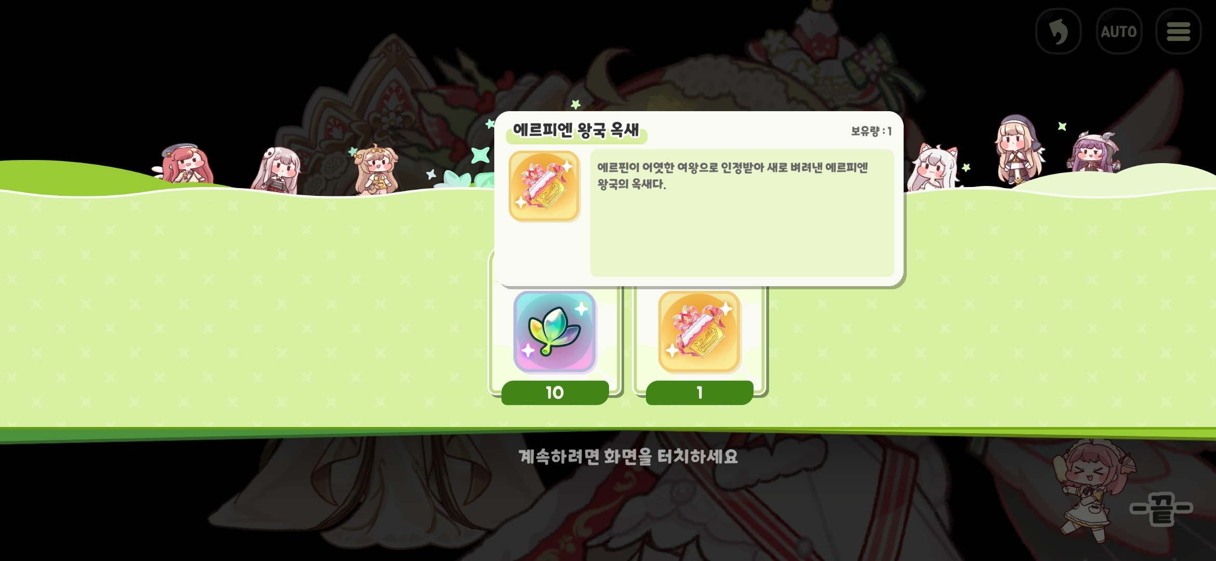Click the 끝 end label
Viewport: 1216px width, 561px height.
click(x=1161, y=509)
